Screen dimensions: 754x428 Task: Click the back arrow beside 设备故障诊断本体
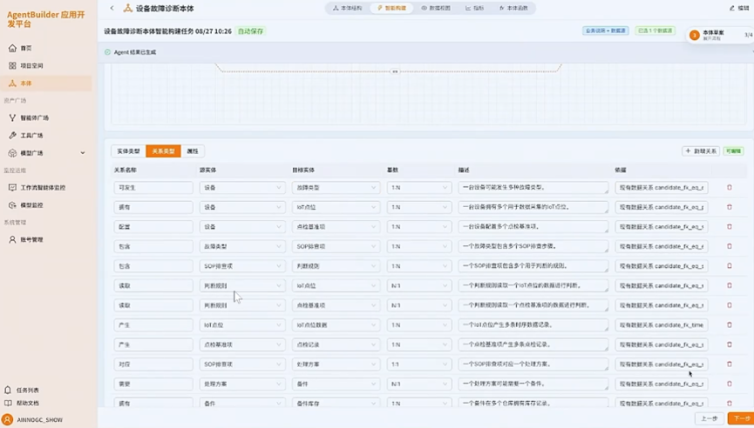coord(112,8)
